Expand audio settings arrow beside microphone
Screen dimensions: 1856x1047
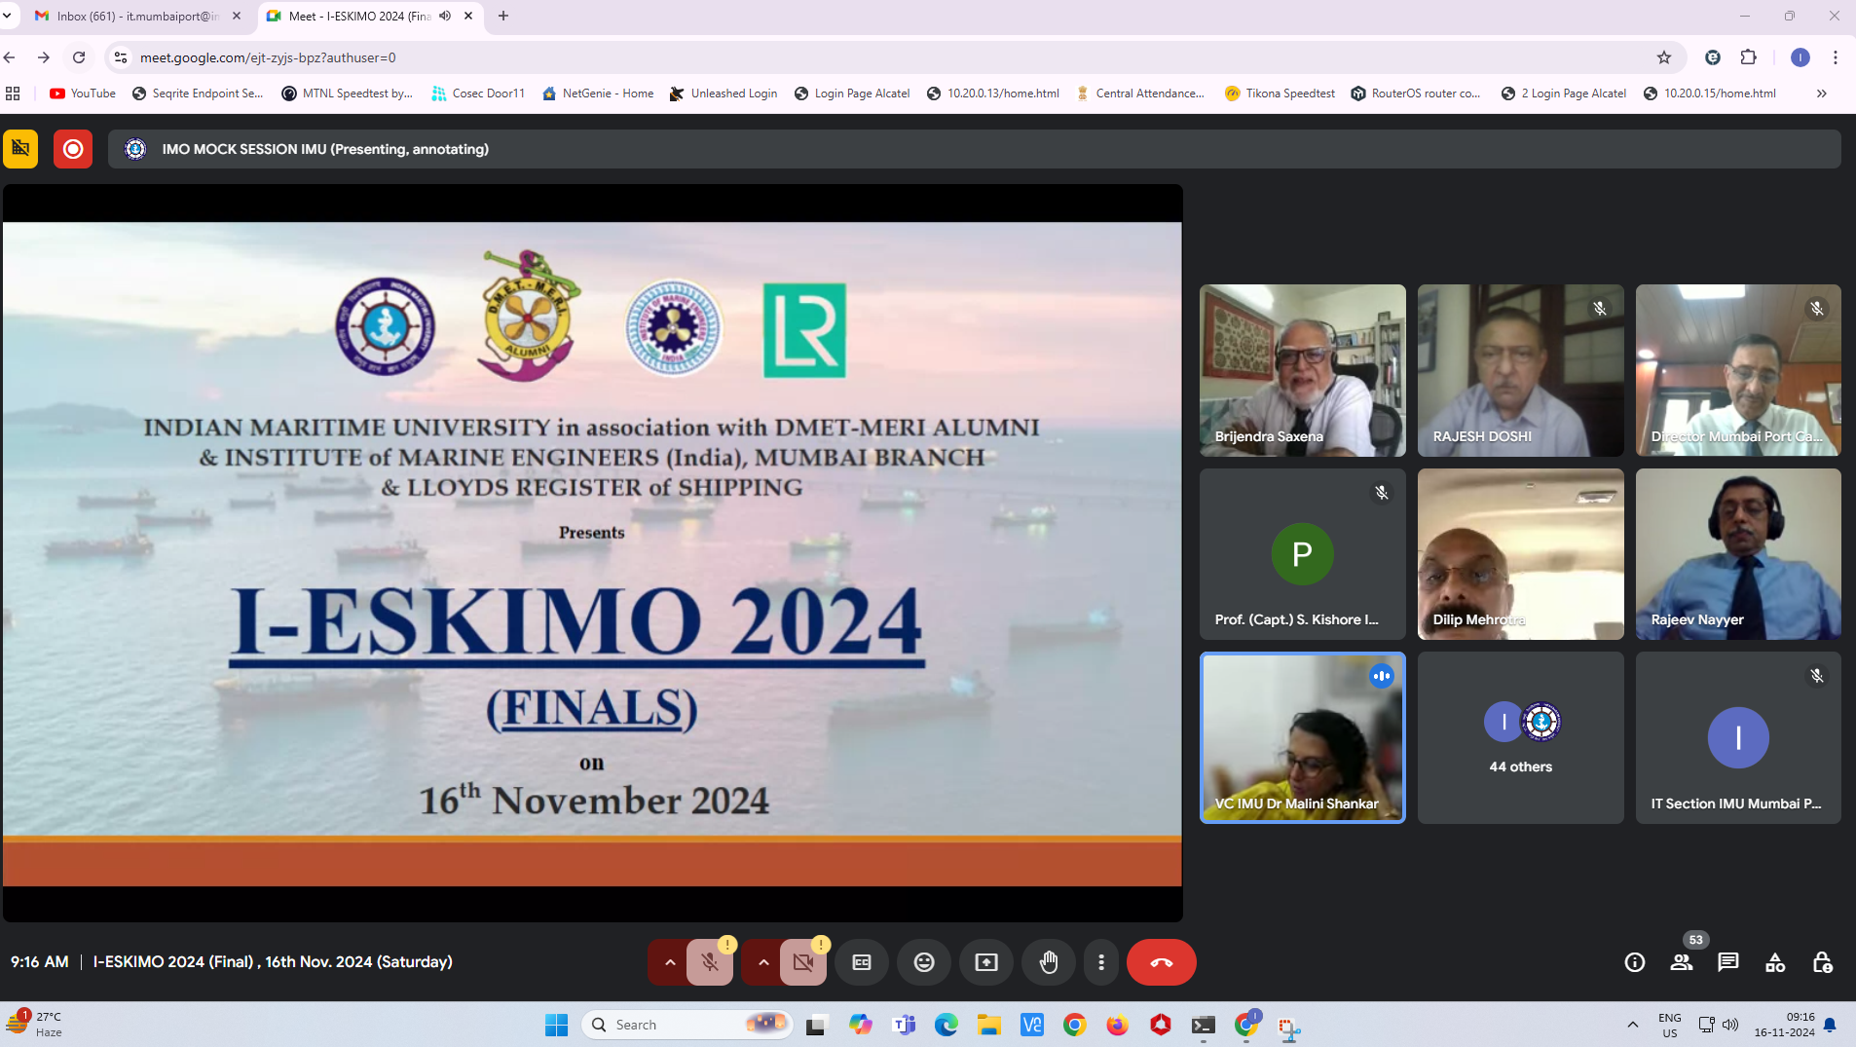click(x=670, y=962)
